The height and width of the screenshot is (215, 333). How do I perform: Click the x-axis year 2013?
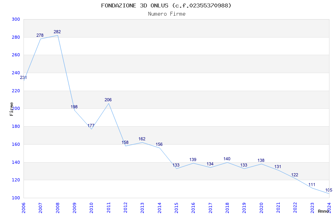pos(142,208)
